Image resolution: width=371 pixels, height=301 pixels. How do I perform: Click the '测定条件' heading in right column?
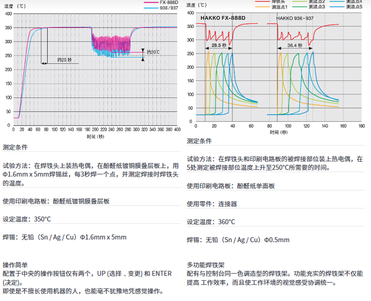click(x=199, y=141)
